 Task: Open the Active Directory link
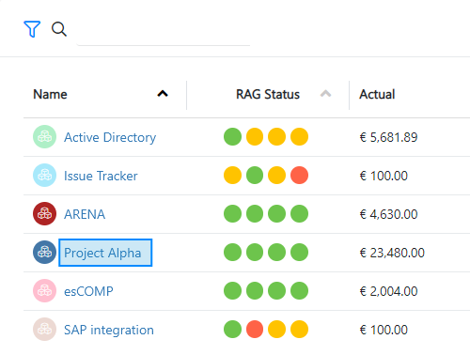click(x=110, y=137)
